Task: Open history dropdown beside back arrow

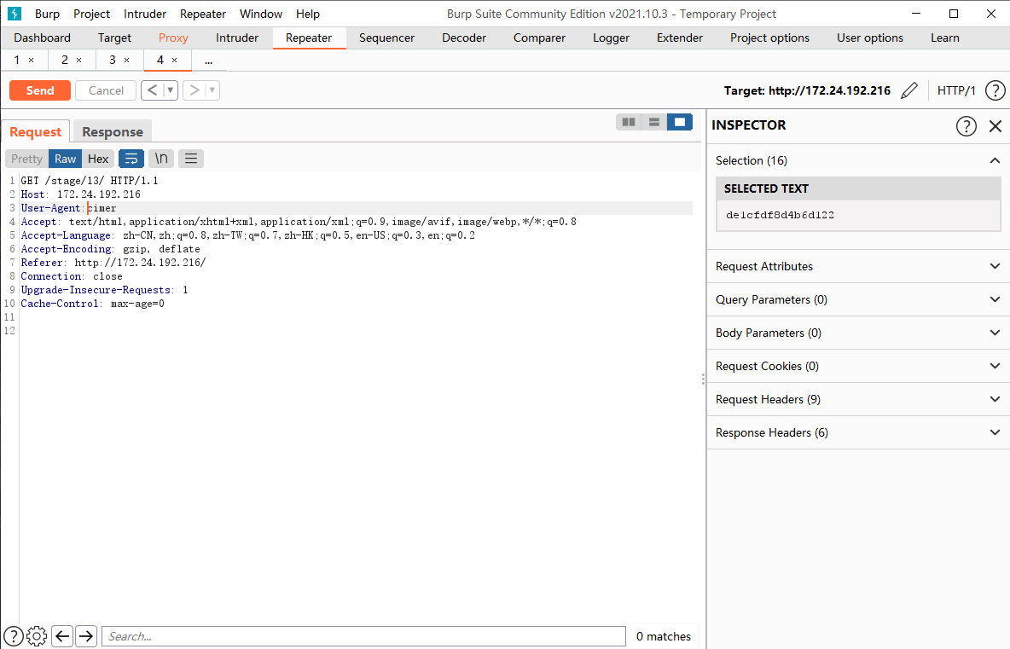Action: [x=171, y=90]
